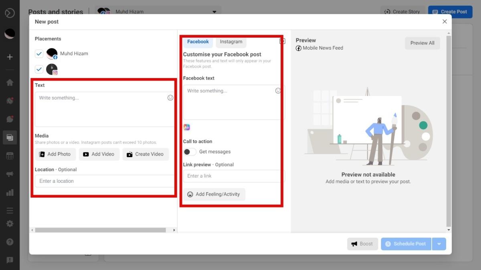Switch to the Instagram customise tab
The width and height of the screenshot is (481, 270).
pos(231,42)
